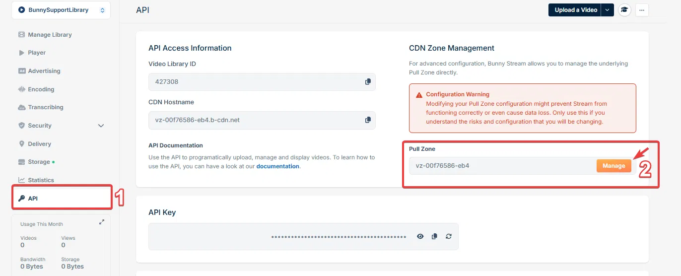Regenerate the API Key with refresh icon

click(x=449, y=237)
